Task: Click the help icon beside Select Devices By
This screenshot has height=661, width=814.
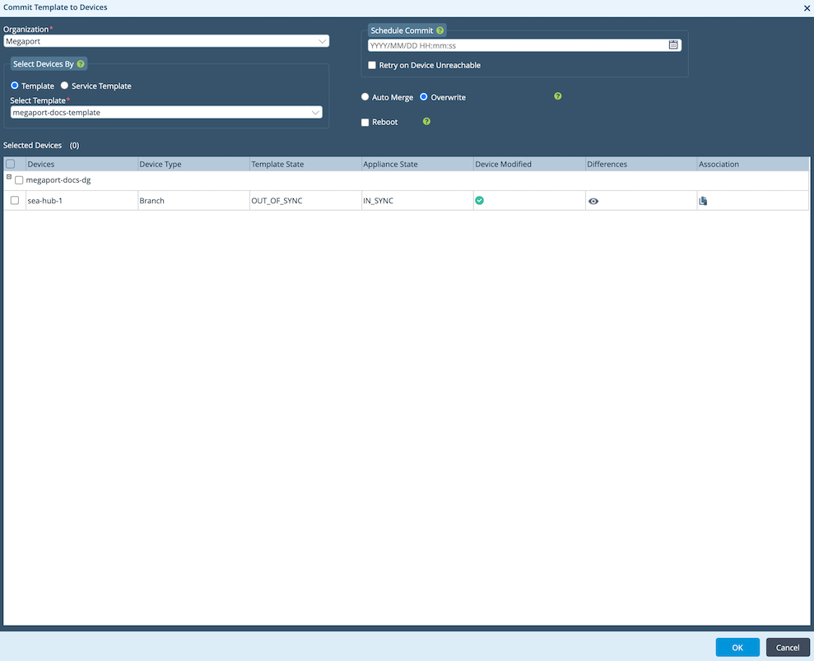Action: point(81,64)
